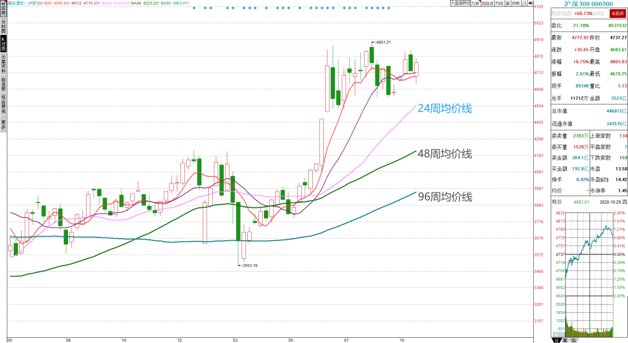This screenshot has width=628, height=343.
Task: Click the MA96: 3963.01 indicator label
Action: [x=175, y=3]
